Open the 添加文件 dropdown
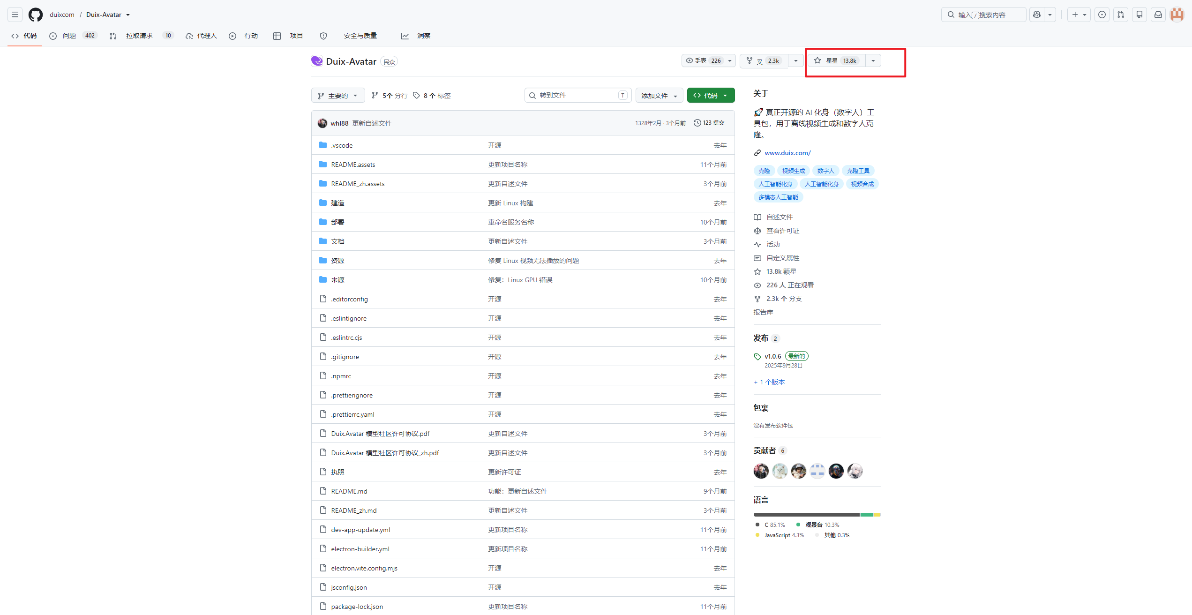This screenshot has height=615, width=1192. click(660, 95)
